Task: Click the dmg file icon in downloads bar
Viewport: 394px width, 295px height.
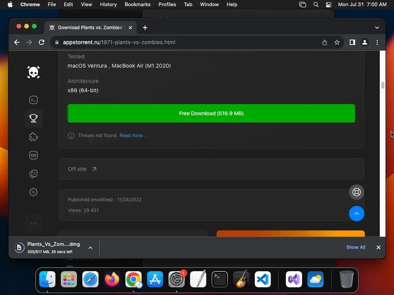Action: click(19, 248)
